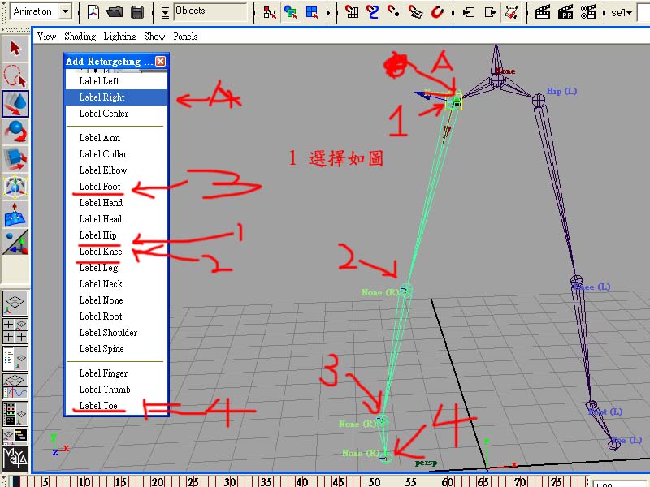
Task: Open a scene file
Action: tap(115, 12)
